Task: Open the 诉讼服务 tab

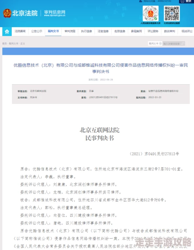Action: click(153, 31)
